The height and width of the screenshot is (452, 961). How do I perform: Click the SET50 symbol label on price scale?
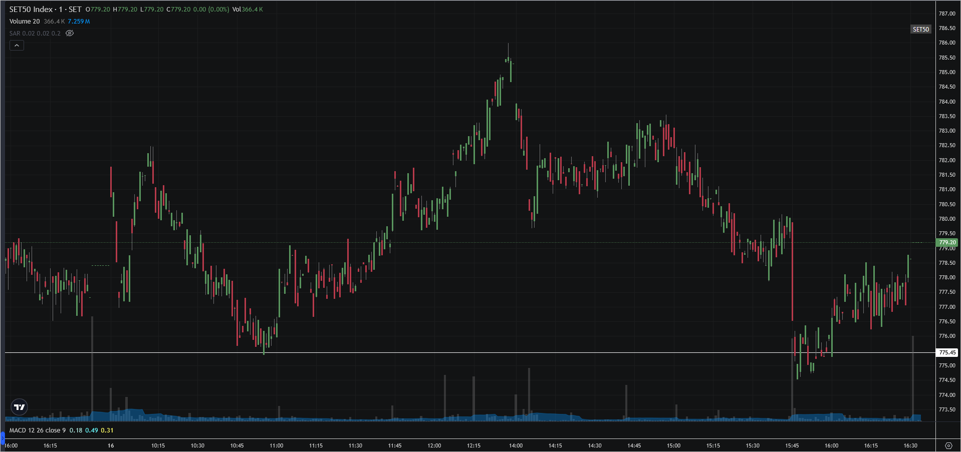[920, 30]
